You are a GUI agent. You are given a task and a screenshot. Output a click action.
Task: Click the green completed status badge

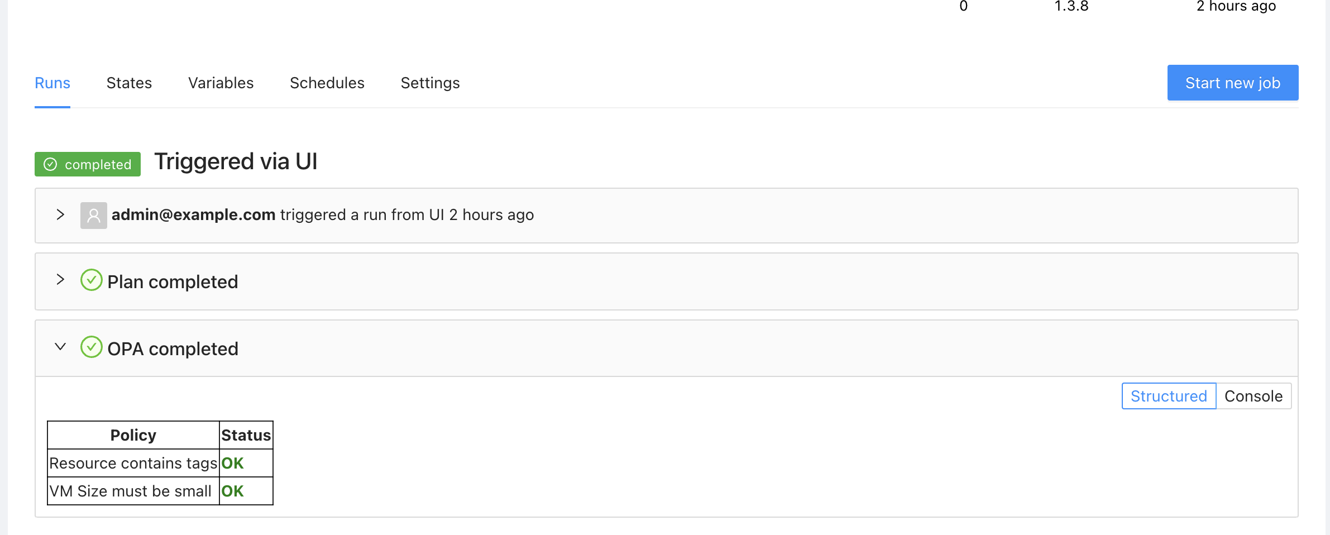[88, 164]
